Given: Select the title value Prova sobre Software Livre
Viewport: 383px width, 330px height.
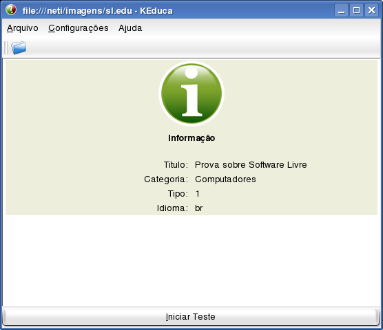Looking at the screenshot, I should click(x=251, y=165).
